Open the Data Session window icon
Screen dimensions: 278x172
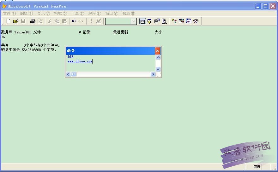tap(149, 21)
